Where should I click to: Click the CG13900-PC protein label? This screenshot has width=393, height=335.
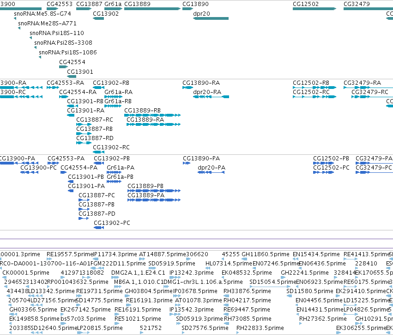tap(39, 168)
